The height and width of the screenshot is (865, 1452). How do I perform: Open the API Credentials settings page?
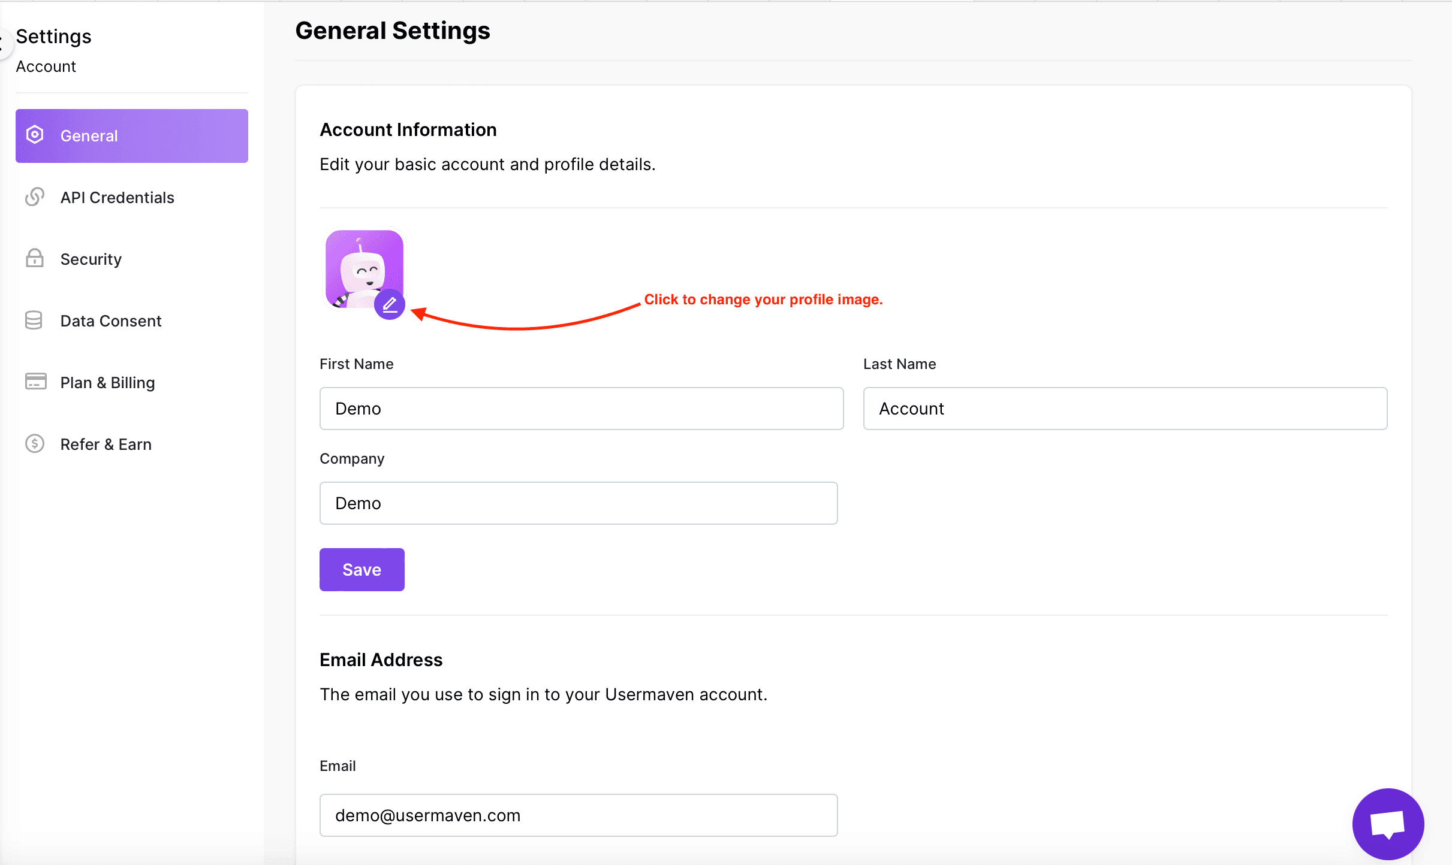click(x=118, y=198)
